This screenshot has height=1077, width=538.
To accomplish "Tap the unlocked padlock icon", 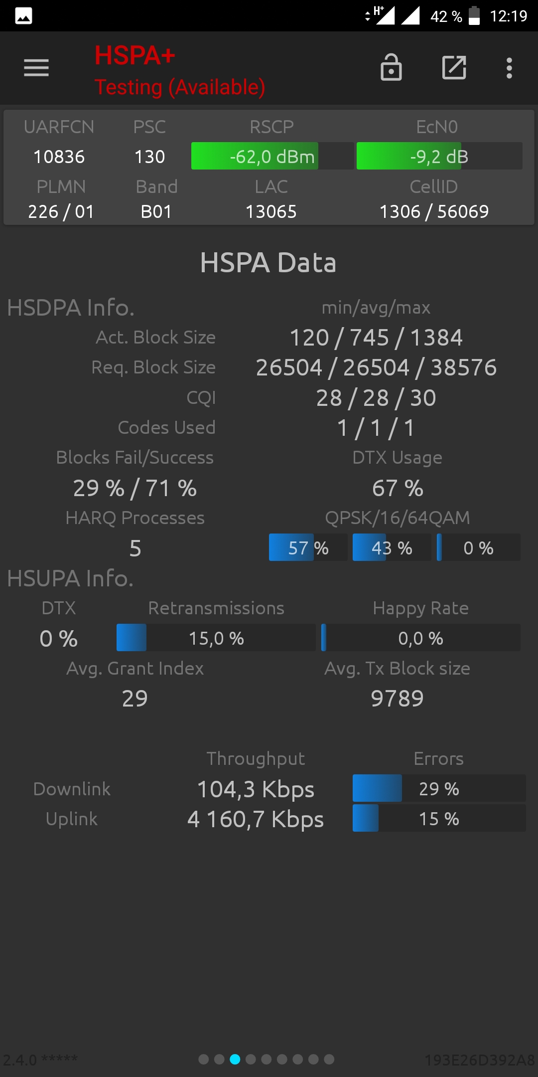I will (x=391, y=67).
